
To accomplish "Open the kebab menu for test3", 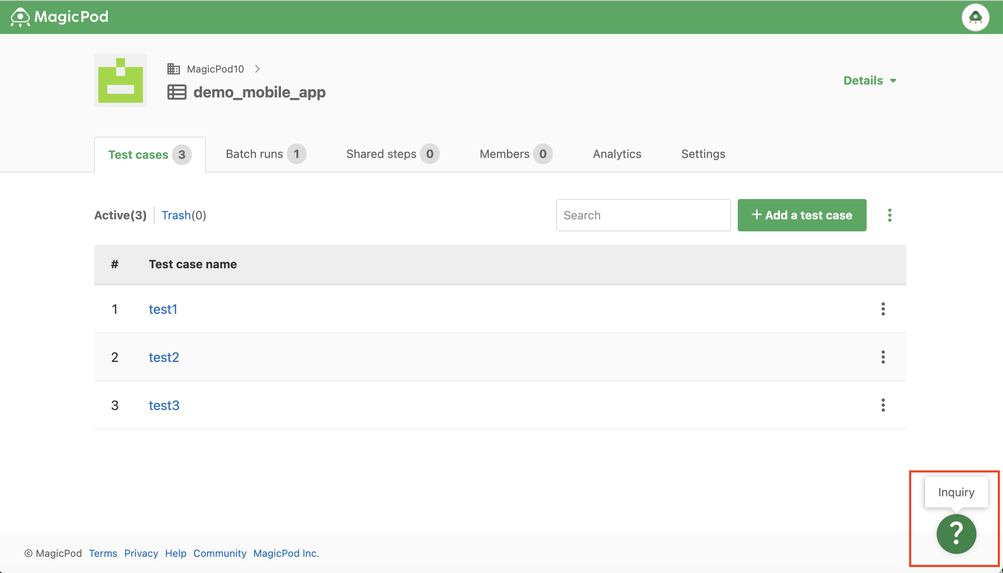I will point(883,405).
